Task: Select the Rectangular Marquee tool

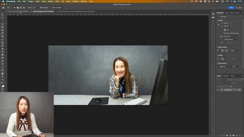Action: [x=2, y=18]
